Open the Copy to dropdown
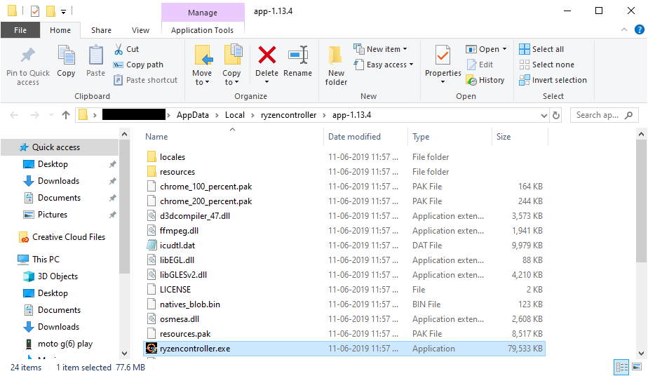This screenshot has width=648, height=376. 231,77
